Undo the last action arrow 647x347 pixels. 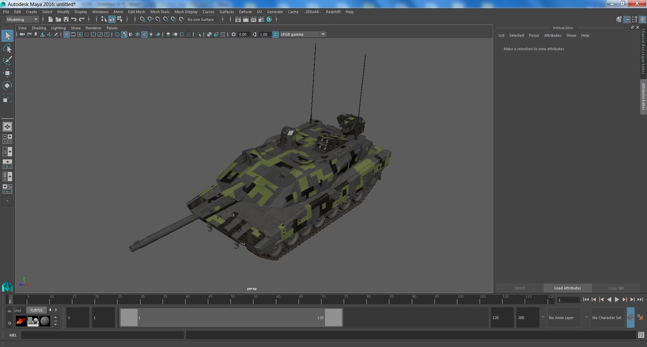pyautogui.click(x=74, y=20)
